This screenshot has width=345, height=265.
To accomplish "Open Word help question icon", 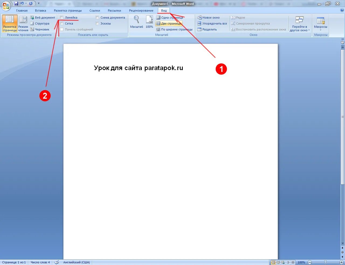I will coord(342,10).
